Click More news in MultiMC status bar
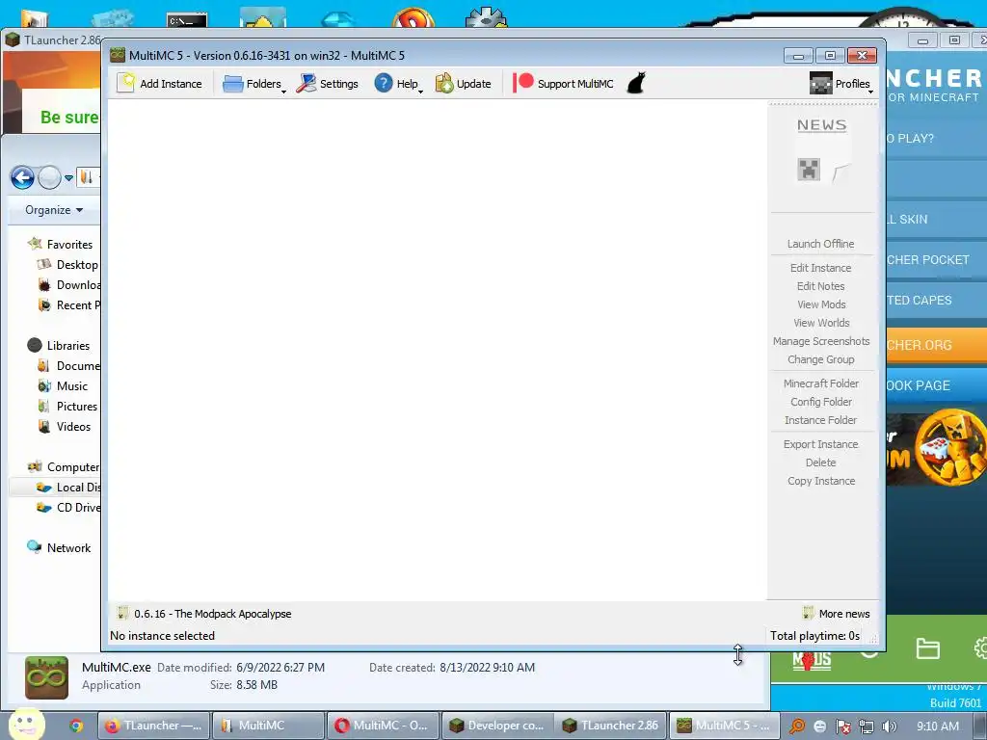Image resolution: width=987 pixels, height=740 pixels. click(x=837, y=613)
